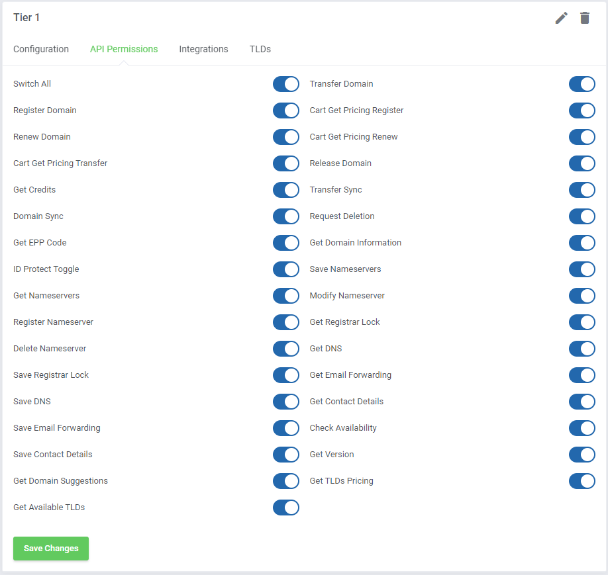This screenshot has height=575, width=608.
Task: Toggle Register Nameserver permission
Action: (x=285, y=322)
